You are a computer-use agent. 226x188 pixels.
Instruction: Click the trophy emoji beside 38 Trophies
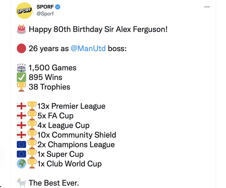(x=21, y=87)
